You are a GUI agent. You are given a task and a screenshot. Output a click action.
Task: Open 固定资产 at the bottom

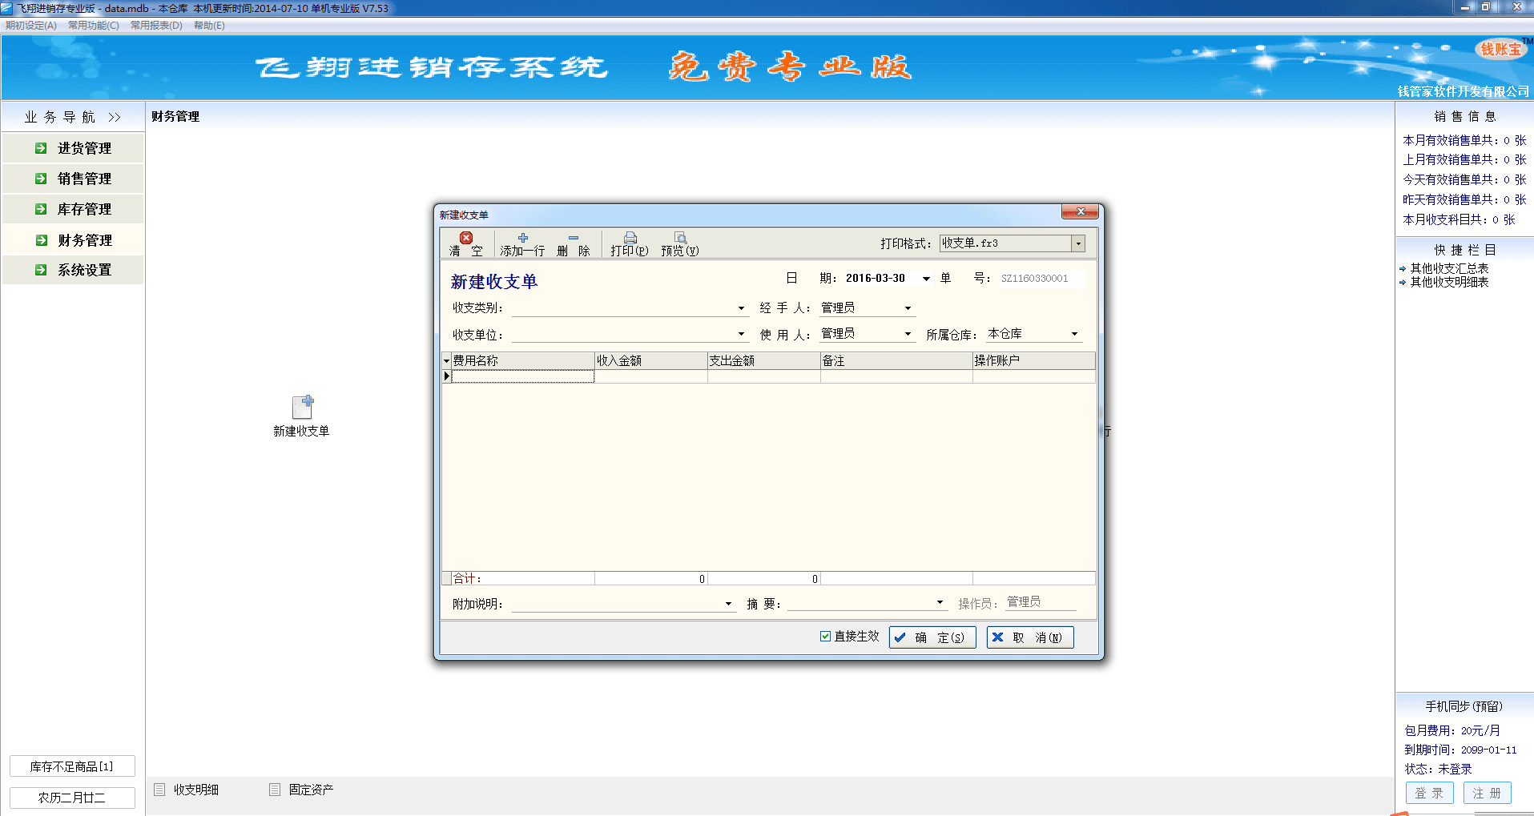(x=310, y=790)
